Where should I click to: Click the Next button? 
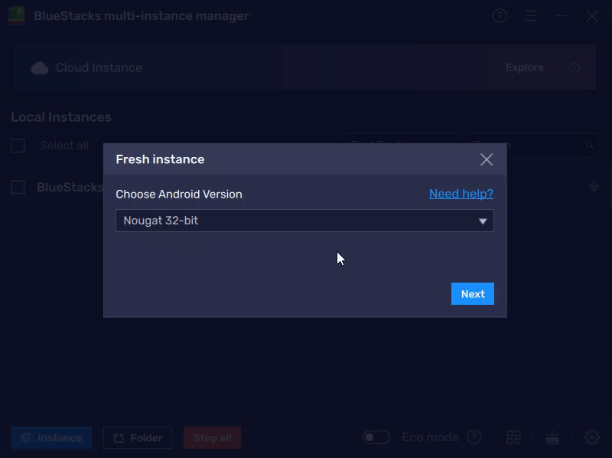(x=473, y=294)
